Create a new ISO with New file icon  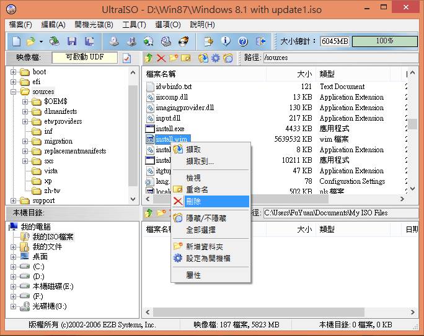click(x=16, y=41)
